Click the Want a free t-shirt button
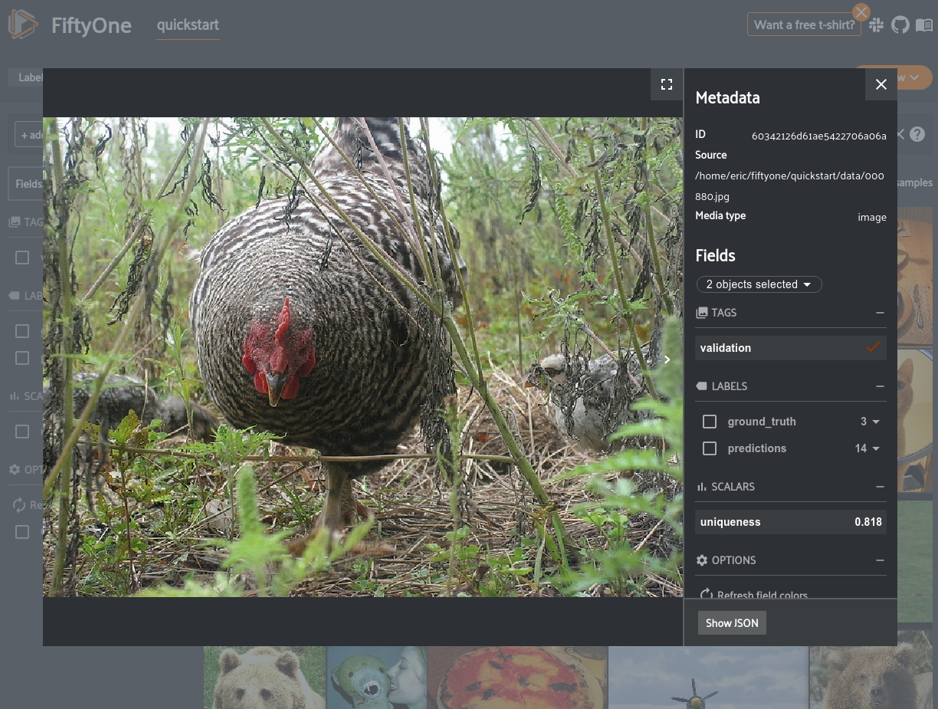Screen dimensions: 938x709 click(x=804, y=24)
